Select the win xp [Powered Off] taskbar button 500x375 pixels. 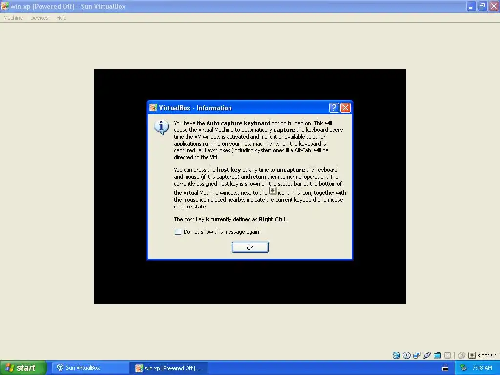169,368
